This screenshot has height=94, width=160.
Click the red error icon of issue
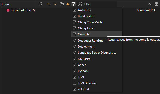tap(8, 10)
